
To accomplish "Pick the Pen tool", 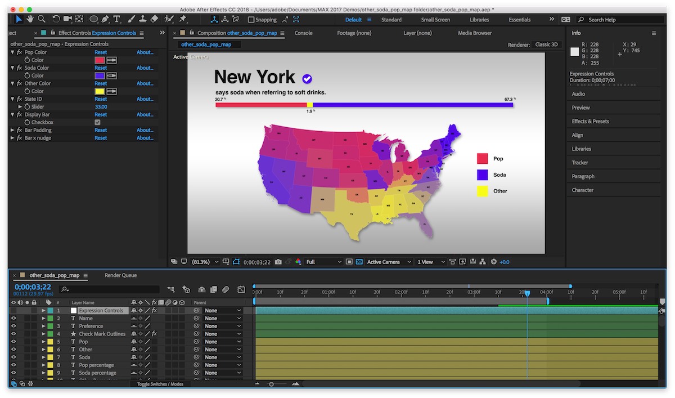I will click(x=105, y=19).
